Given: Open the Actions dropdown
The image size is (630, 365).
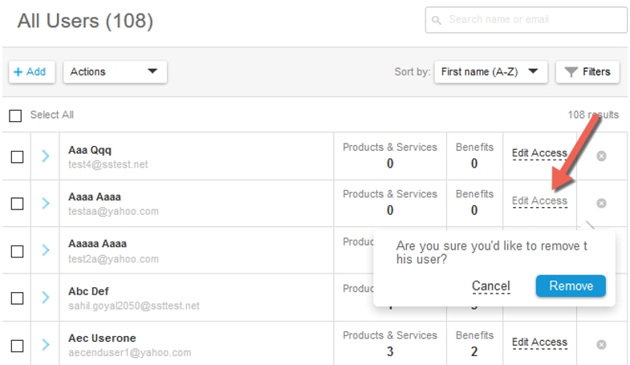Looking at the screenshot, I should pyautogui.click(x=115, y=72).
